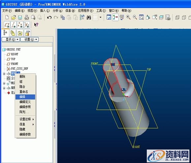Choose 编辑定义 from the context menu

click(x=25, y=102)
